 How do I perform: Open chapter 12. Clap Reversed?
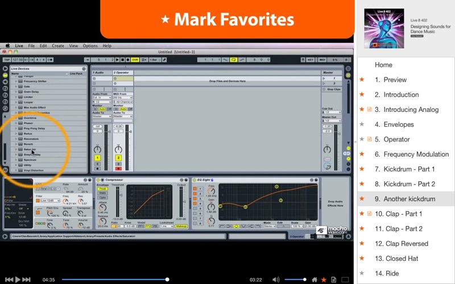tap(402, 244)
